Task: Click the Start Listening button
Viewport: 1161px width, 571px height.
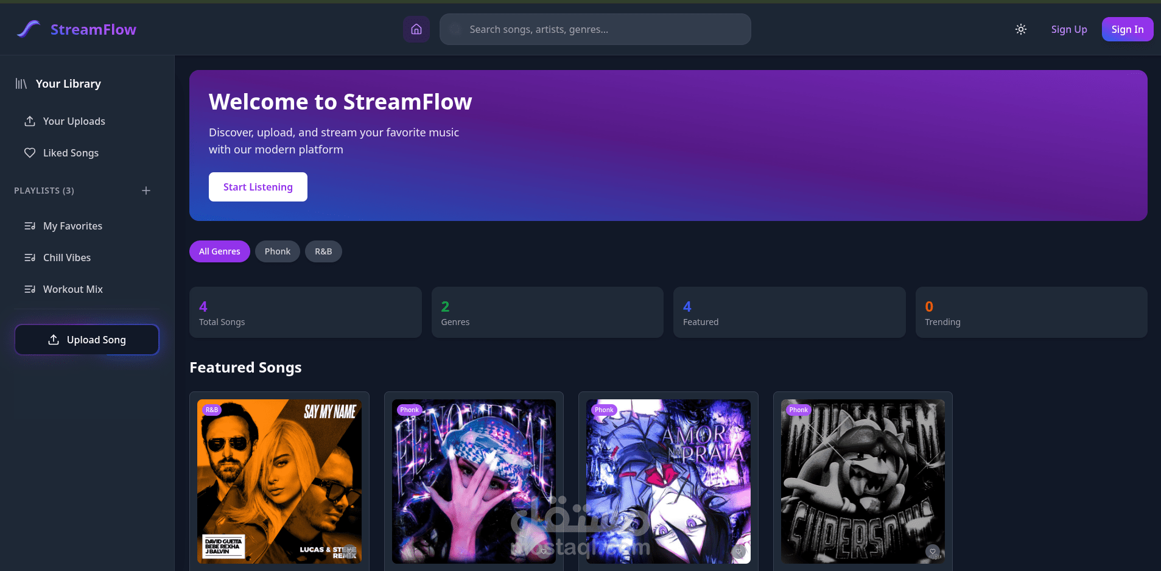Action: (258, 187)
